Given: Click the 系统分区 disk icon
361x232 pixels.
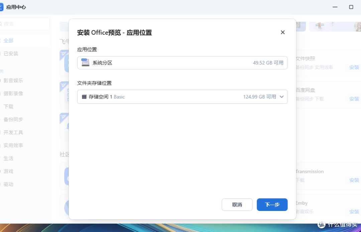Looking at the screenshot, I should click(86, 62).
